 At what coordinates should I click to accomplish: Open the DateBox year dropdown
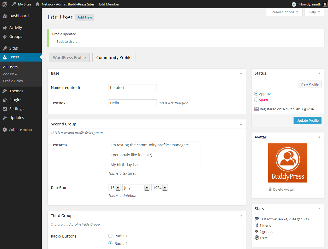(159, 188)
